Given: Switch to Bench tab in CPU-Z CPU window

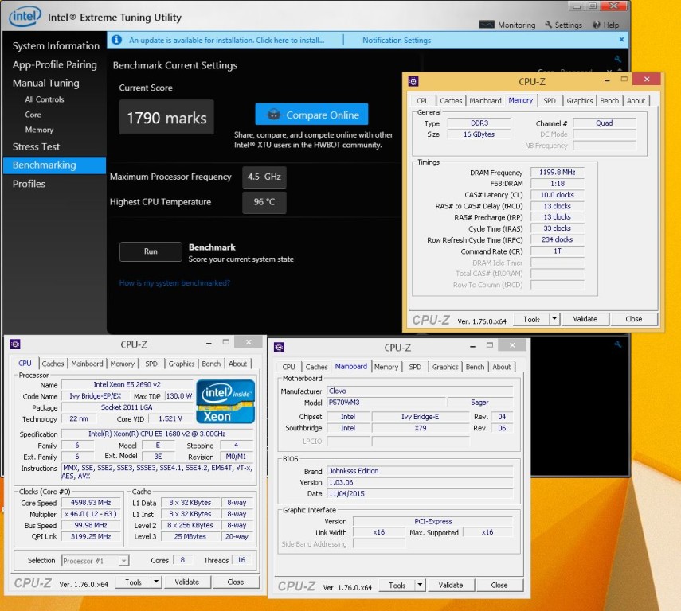Looking at the screenshot, I should click(211, 364).
